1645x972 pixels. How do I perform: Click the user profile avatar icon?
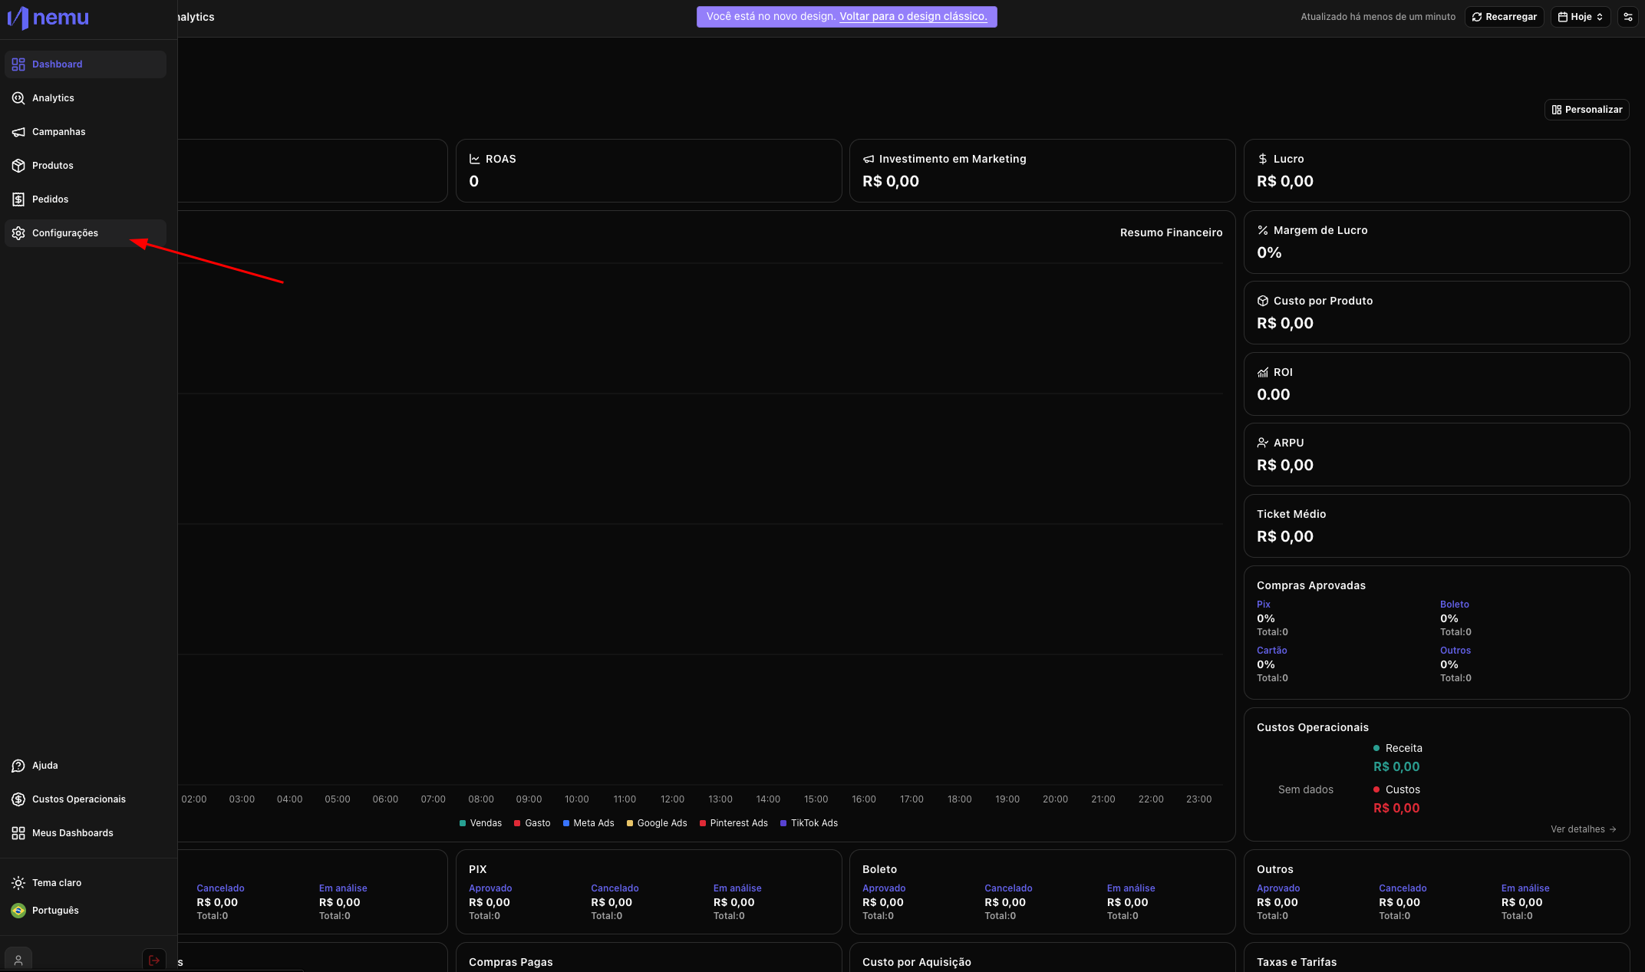[18, 960]
